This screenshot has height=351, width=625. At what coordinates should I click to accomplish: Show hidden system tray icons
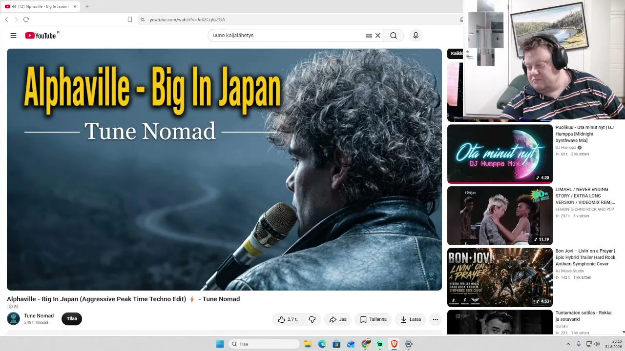click(568, 344)
